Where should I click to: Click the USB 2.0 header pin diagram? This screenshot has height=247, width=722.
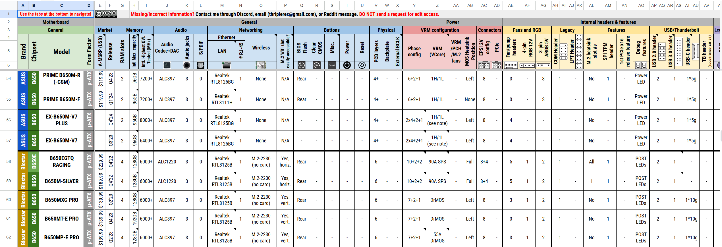tap(662, 51)
